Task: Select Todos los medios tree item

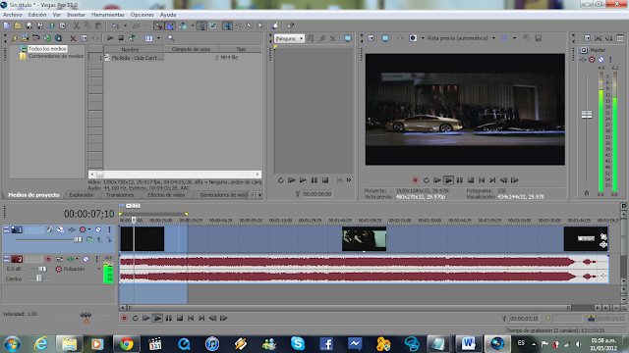Action: click(x=47, y=48)
